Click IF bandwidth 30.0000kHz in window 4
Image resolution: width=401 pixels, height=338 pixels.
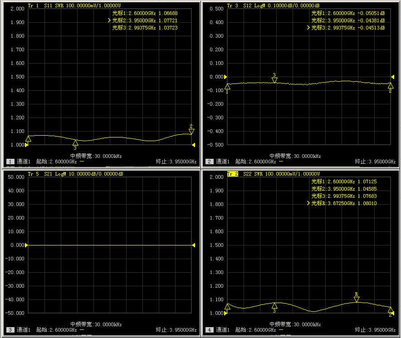(x=295, y=324)
